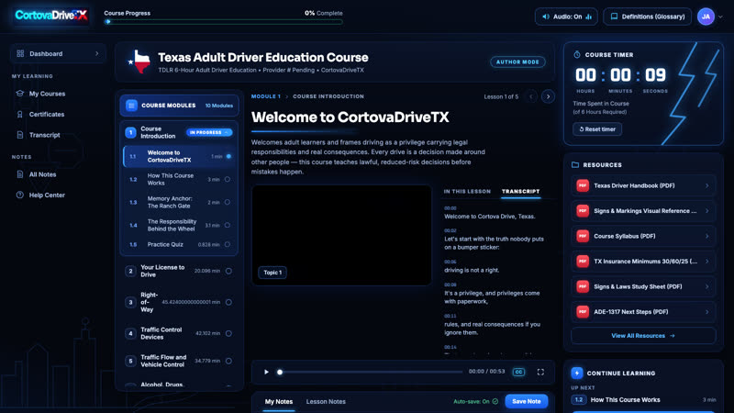Expand module 5 Traffic Flow and Vehicle Control
Viewport: 734px width, 413px height.
coord(179,361)
